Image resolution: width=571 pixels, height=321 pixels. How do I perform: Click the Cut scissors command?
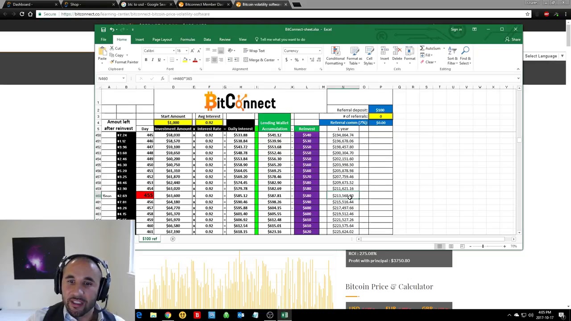[x=115, y=48]
